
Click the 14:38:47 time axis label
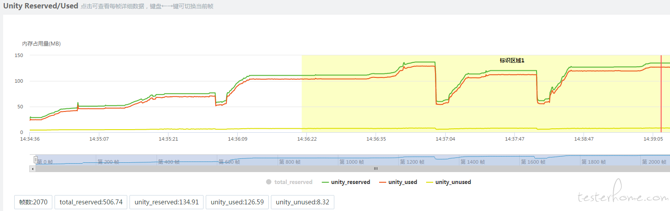click(x=584, y=138)
